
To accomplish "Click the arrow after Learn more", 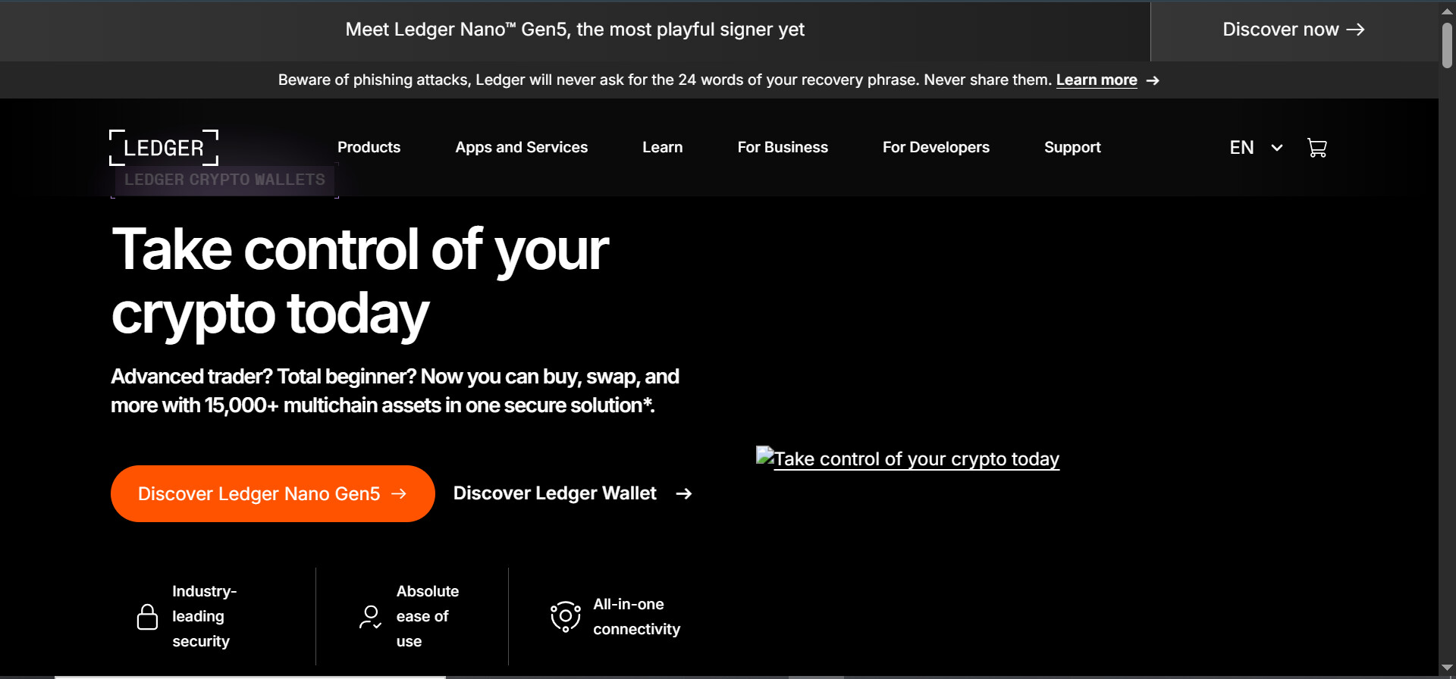I will (x=1153, y=80).
